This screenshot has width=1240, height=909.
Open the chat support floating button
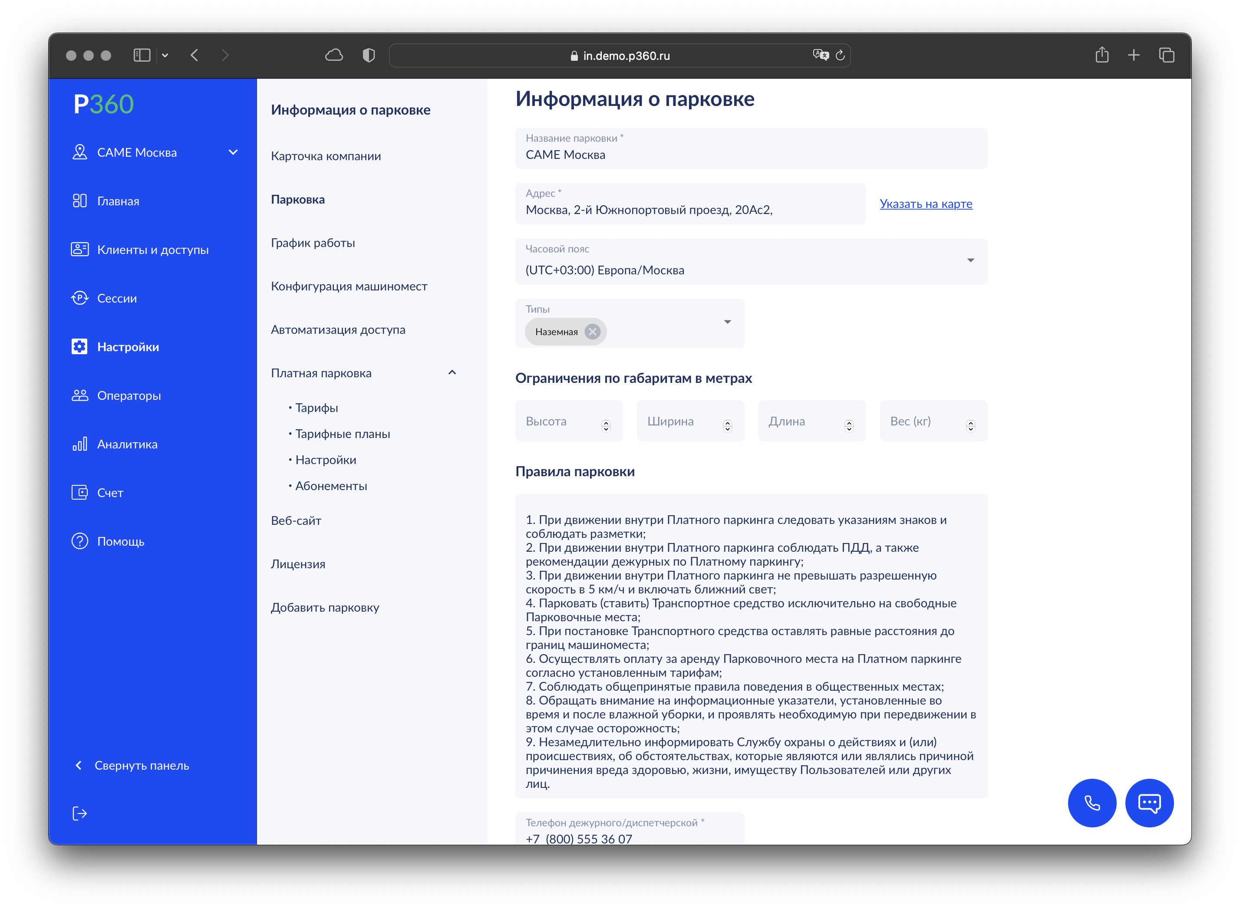point(1149,803)
